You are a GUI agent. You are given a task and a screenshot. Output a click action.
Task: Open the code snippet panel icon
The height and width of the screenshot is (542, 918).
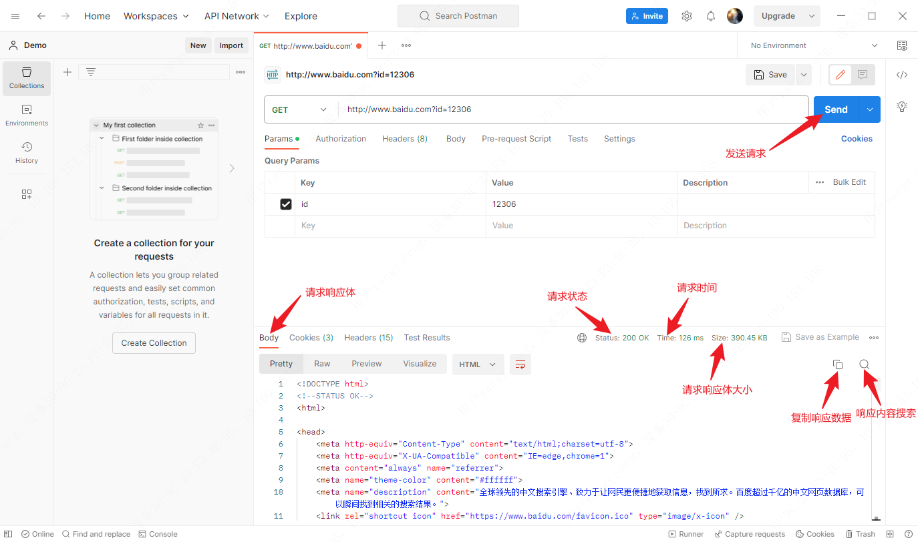coord(902,75)
